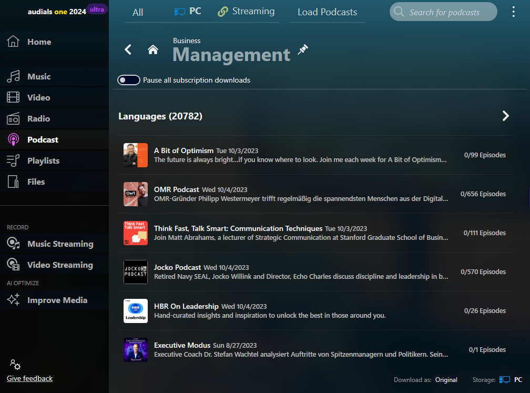
Task: Go back with the left arrow
Action: click(x=128, y=49)
